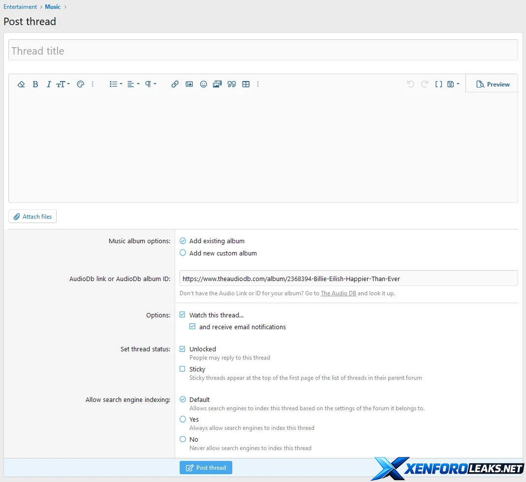Image resolution: width=526 pixels, height=482 pixels.
Task: Open the Preview tab of the editor
Action: click(x=493, y=85)
